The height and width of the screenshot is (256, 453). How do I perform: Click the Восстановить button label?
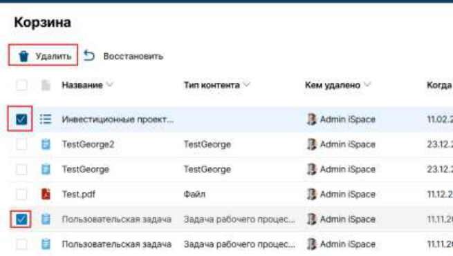coord(133,56)
